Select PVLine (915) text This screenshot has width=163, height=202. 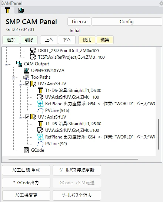[x=57, y=110]
